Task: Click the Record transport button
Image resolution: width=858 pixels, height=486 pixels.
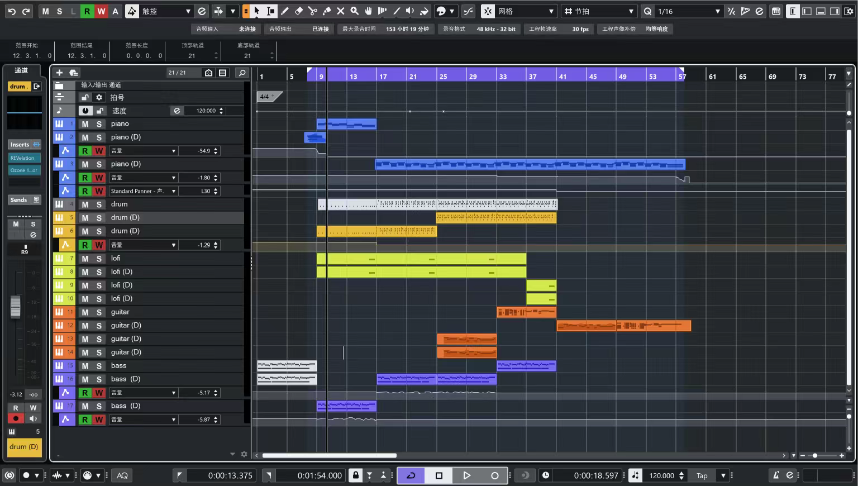Action: [x=494, y=475]
